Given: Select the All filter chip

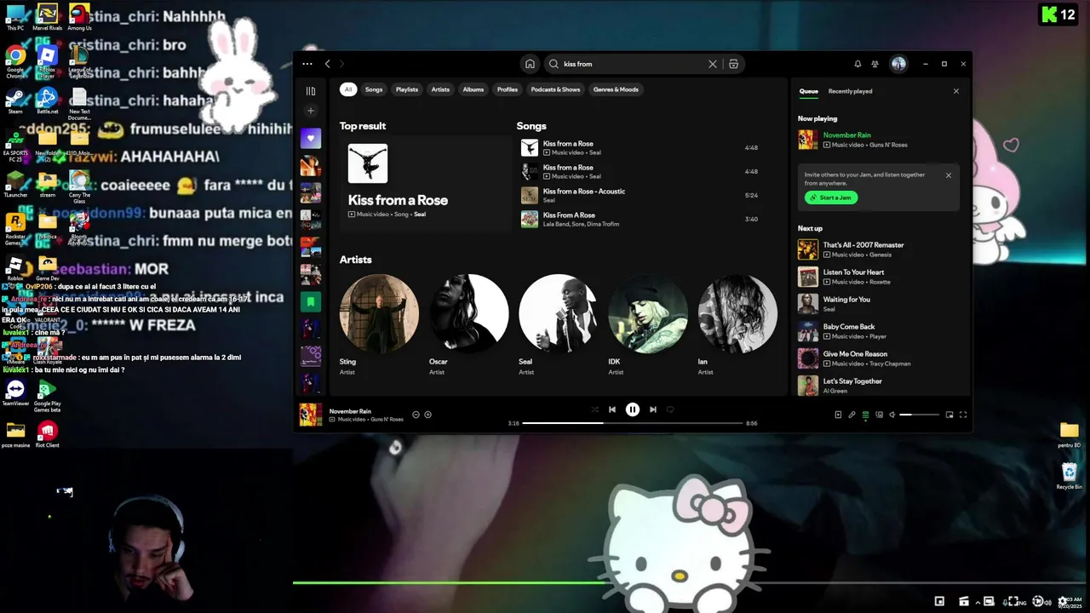Looking at the screenshot, I should [348, 89].
